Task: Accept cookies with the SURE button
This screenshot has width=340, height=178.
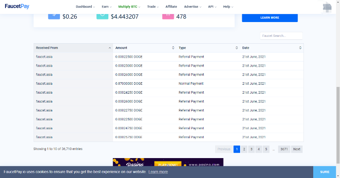Action: click(x=325, y=172)
